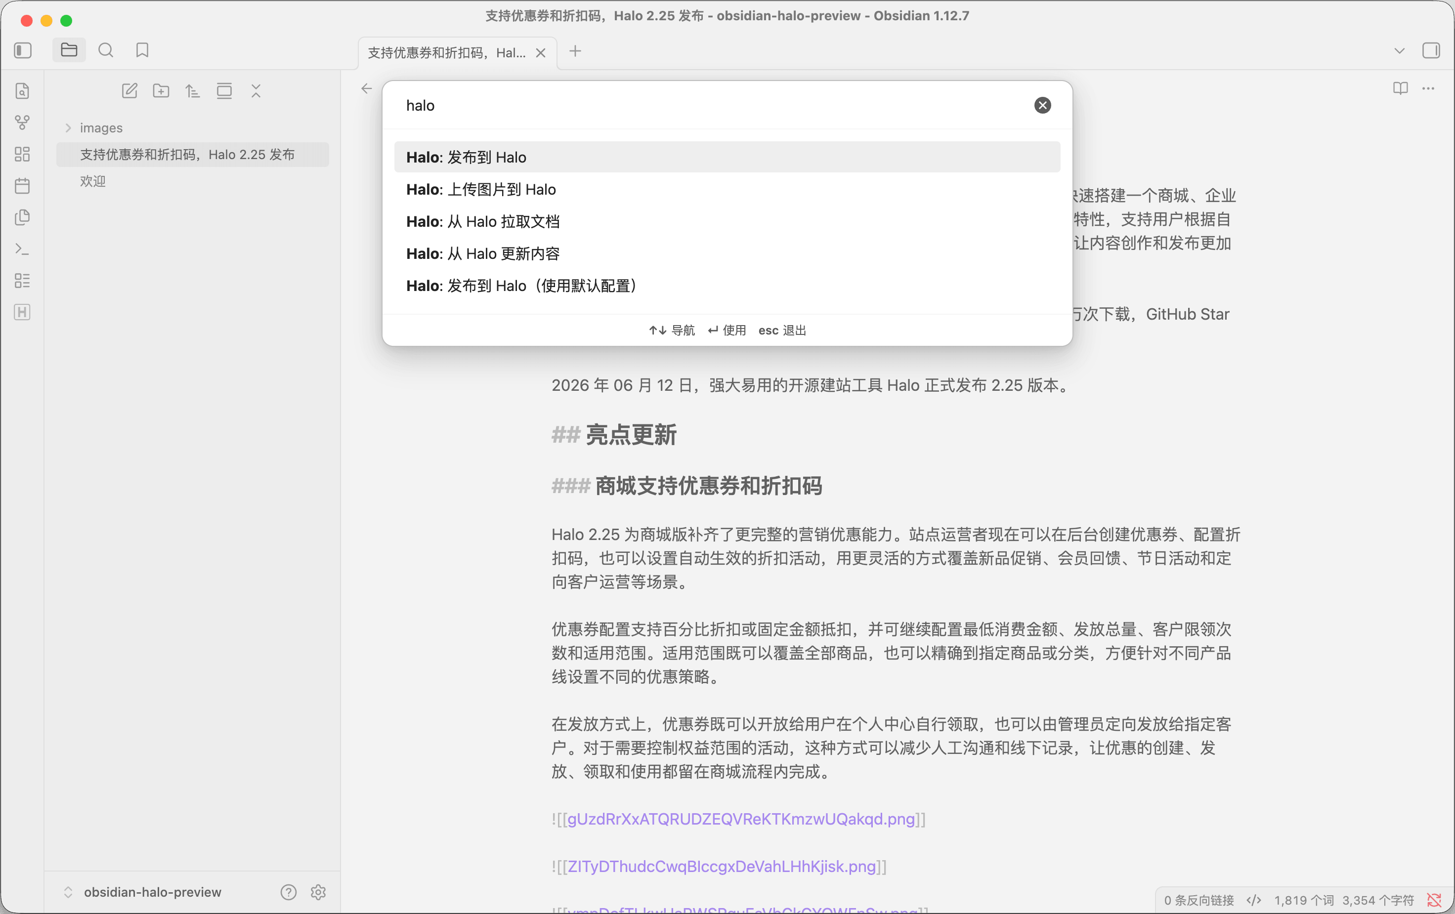Run Halo: 发布到 Halo（使用默认配置）
Image resolution: width=1455 pixels, height=914 pixels.
(x=727, y=286)
